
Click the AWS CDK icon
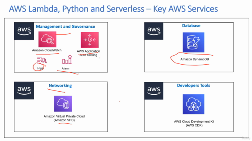point(193,104)
